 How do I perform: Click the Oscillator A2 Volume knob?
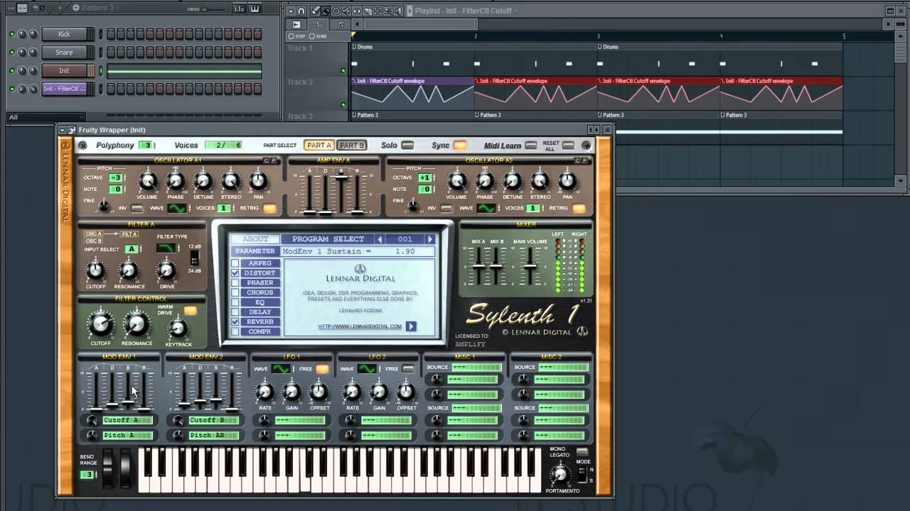456,182
